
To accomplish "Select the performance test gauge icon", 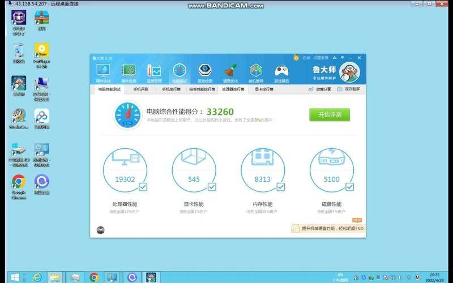I will (180, 70).
